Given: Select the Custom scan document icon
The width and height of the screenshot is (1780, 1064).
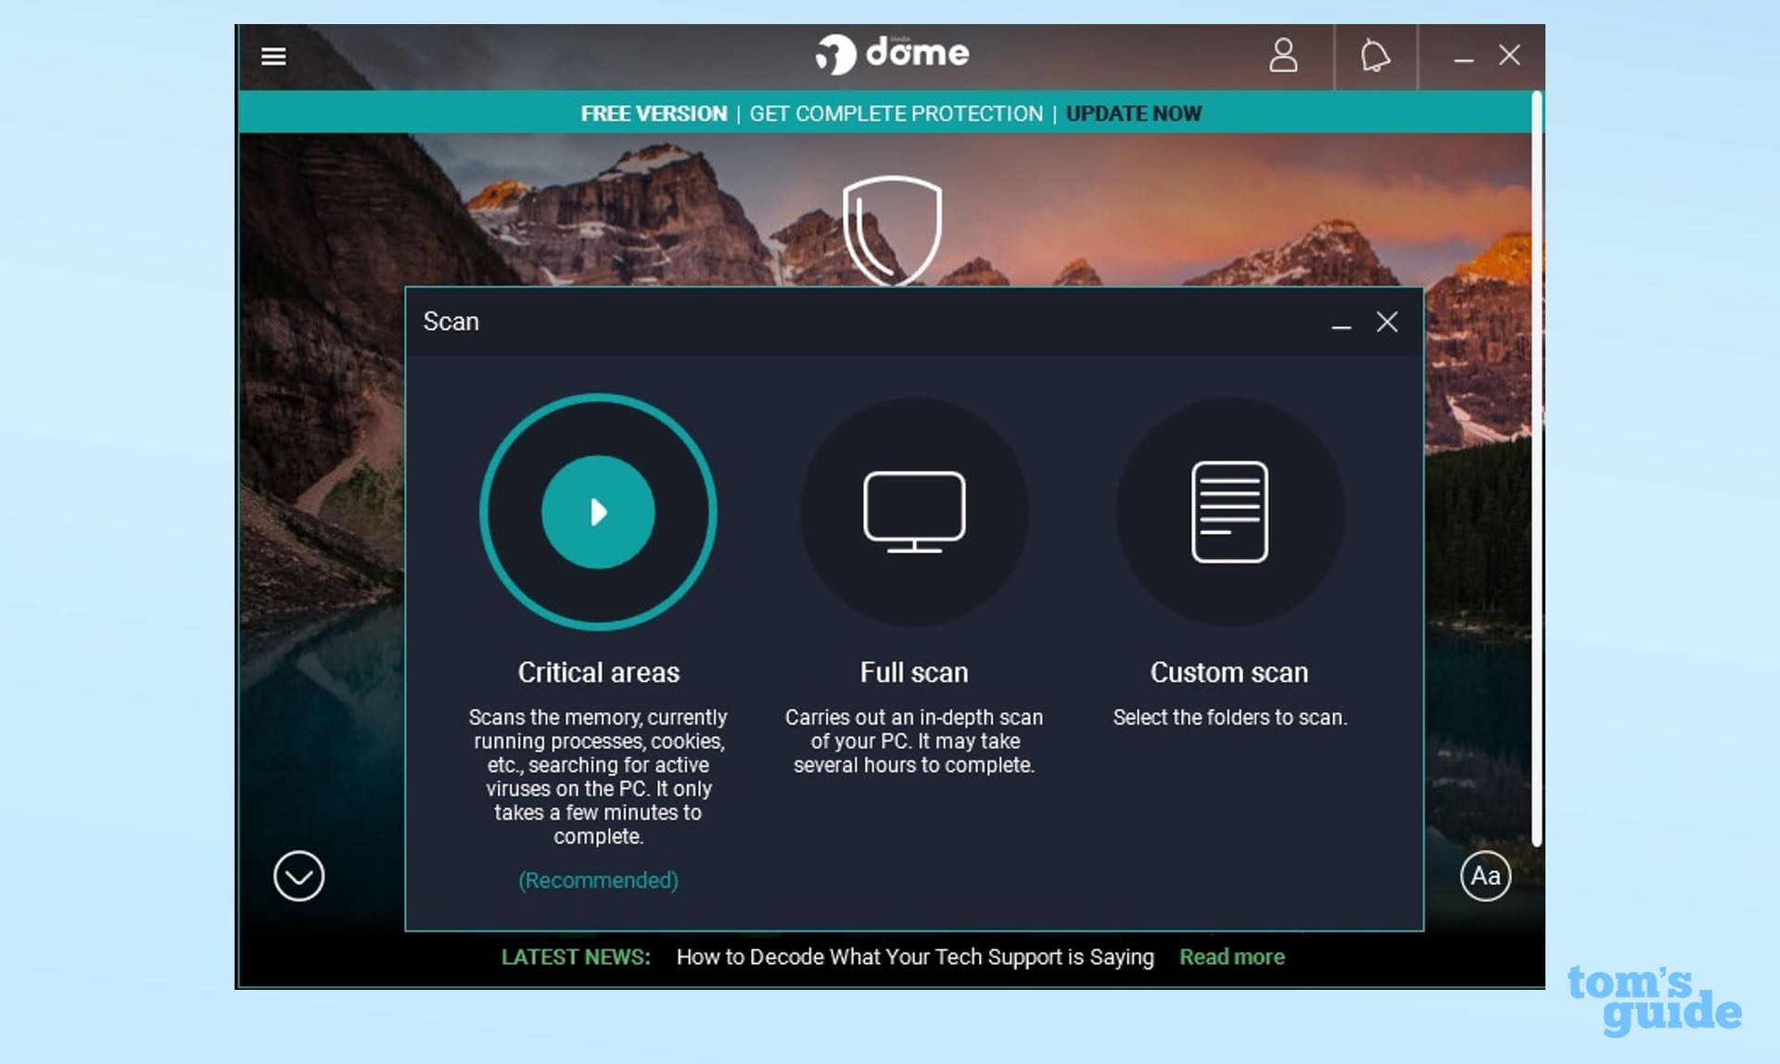Looking at the screenshot, I should coord(1229,512).
